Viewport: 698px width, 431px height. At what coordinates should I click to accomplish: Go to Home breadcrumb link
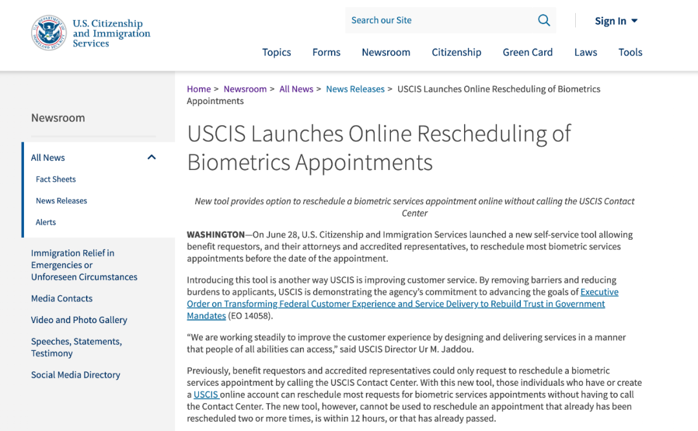(x=198, y=89)
